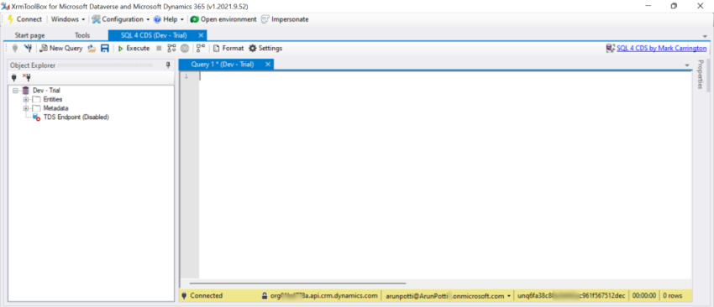The image size is (714, 307).
Task: Click the gray circular disabled icon after the plan icon
Action: pos(184,48)
